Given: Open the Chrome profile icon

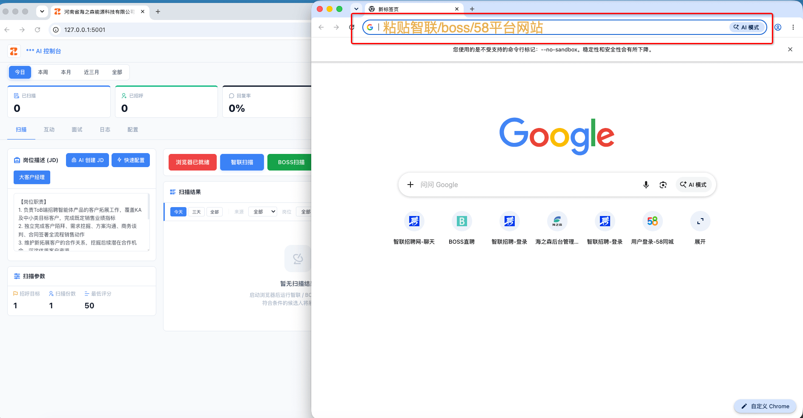Looking at the screenshot, I should 778,27.
